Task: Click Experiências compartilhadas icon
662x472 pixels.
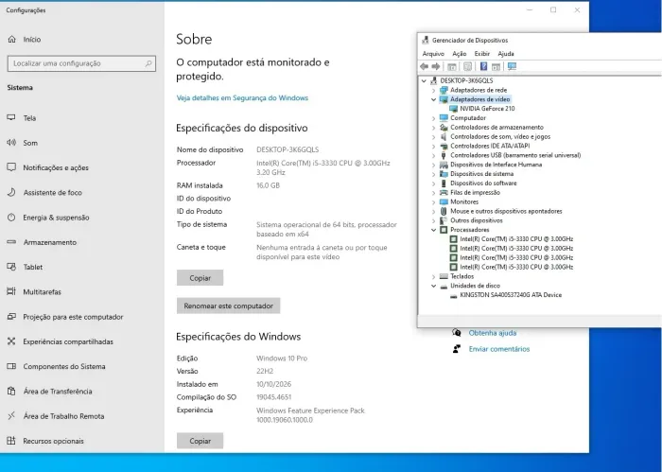Action: tap(11, 341)
